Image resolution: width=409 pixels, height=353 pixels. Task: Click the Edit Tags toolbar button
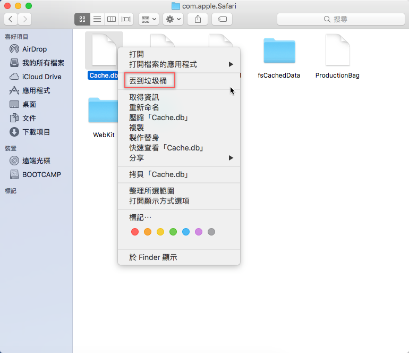point(221,19)
